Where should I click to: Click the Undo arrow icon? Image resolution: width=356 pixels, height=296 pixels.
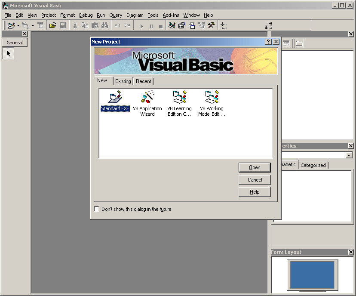tap(117, 25)
